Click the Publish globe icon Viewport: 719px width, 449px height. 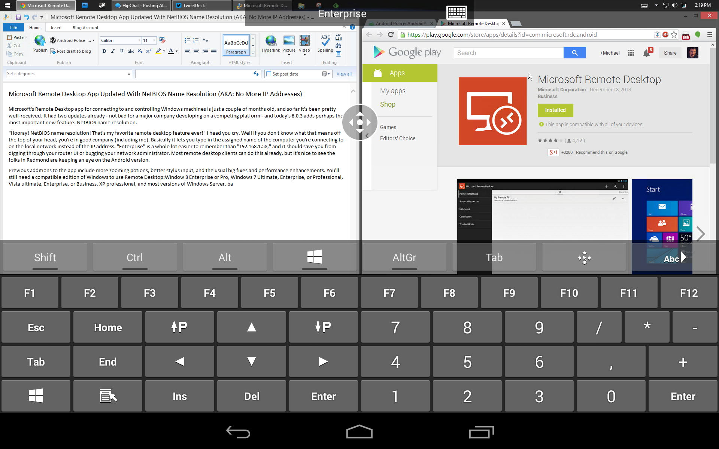pyautogui.click(x=40, y=41)
